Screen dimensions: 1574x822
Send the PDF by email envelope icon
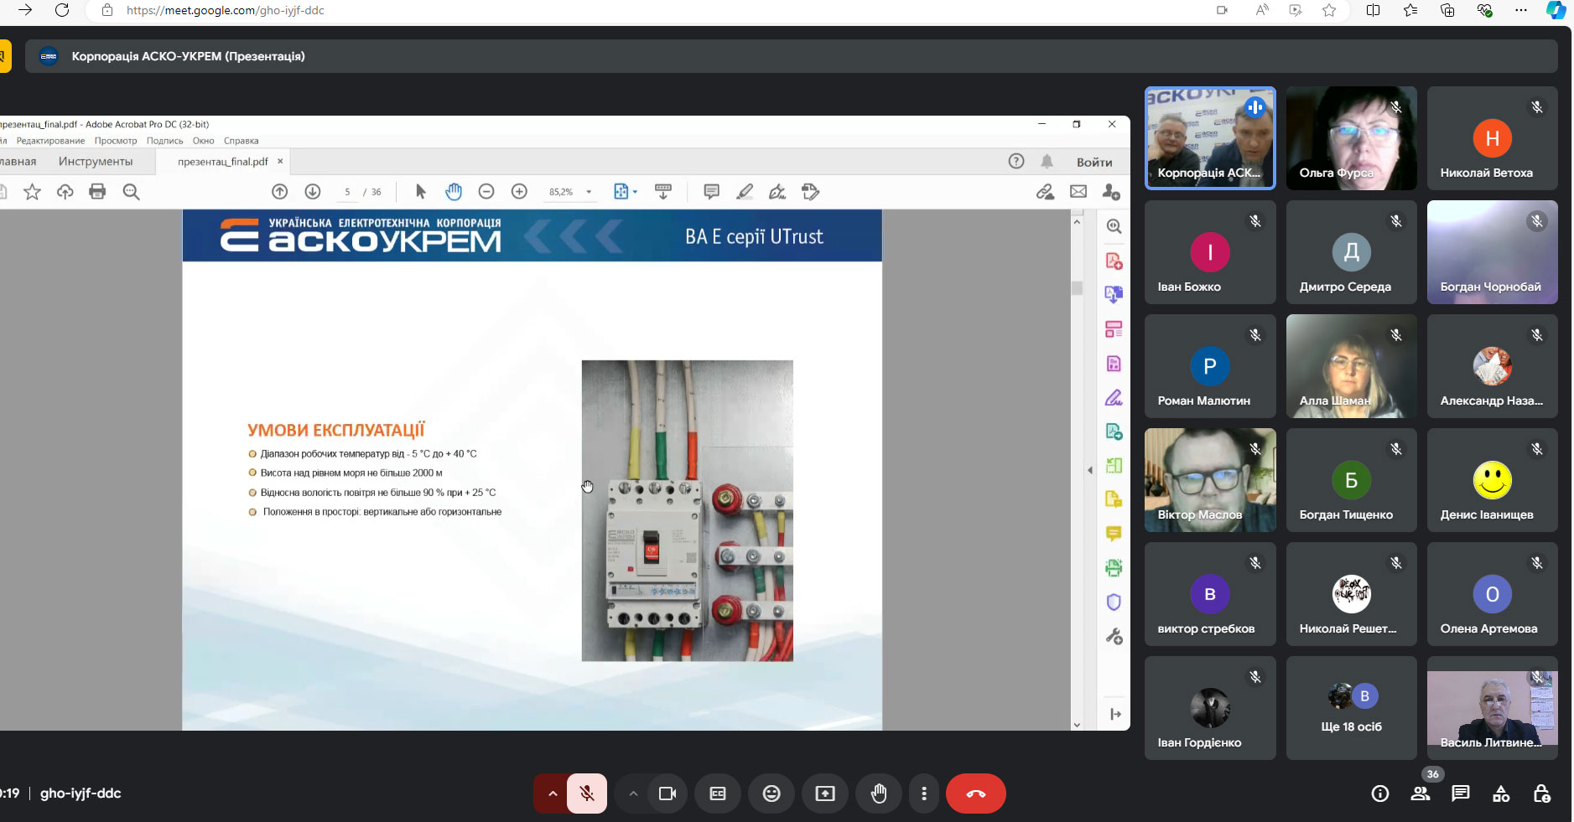coord(1078,192)
